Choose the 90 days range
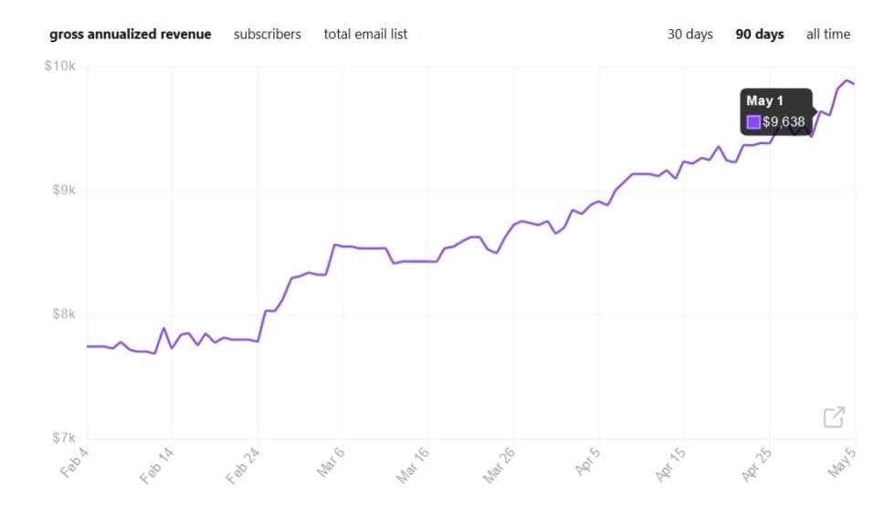Viewport: 895px width, 517px height. coord(759,35)
